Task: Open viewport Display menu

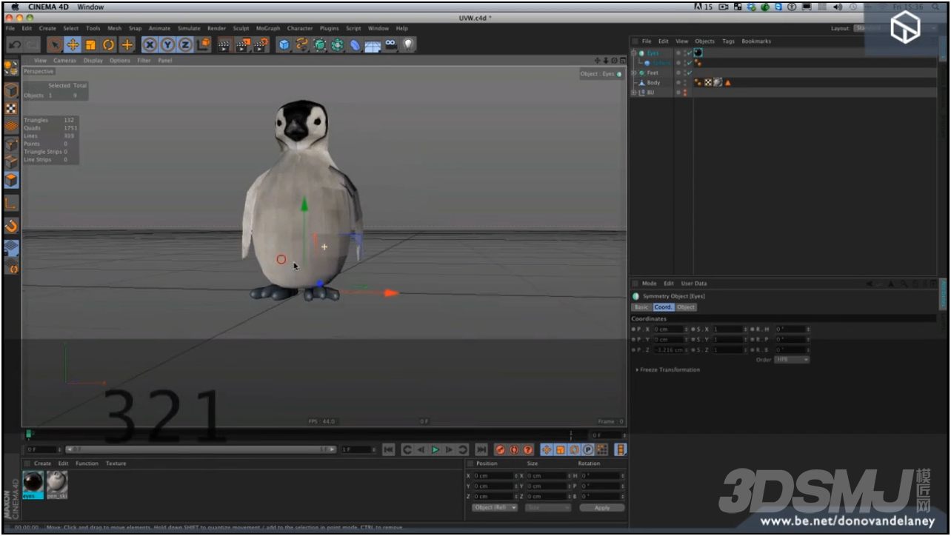Action: click(x=93, y=61)
